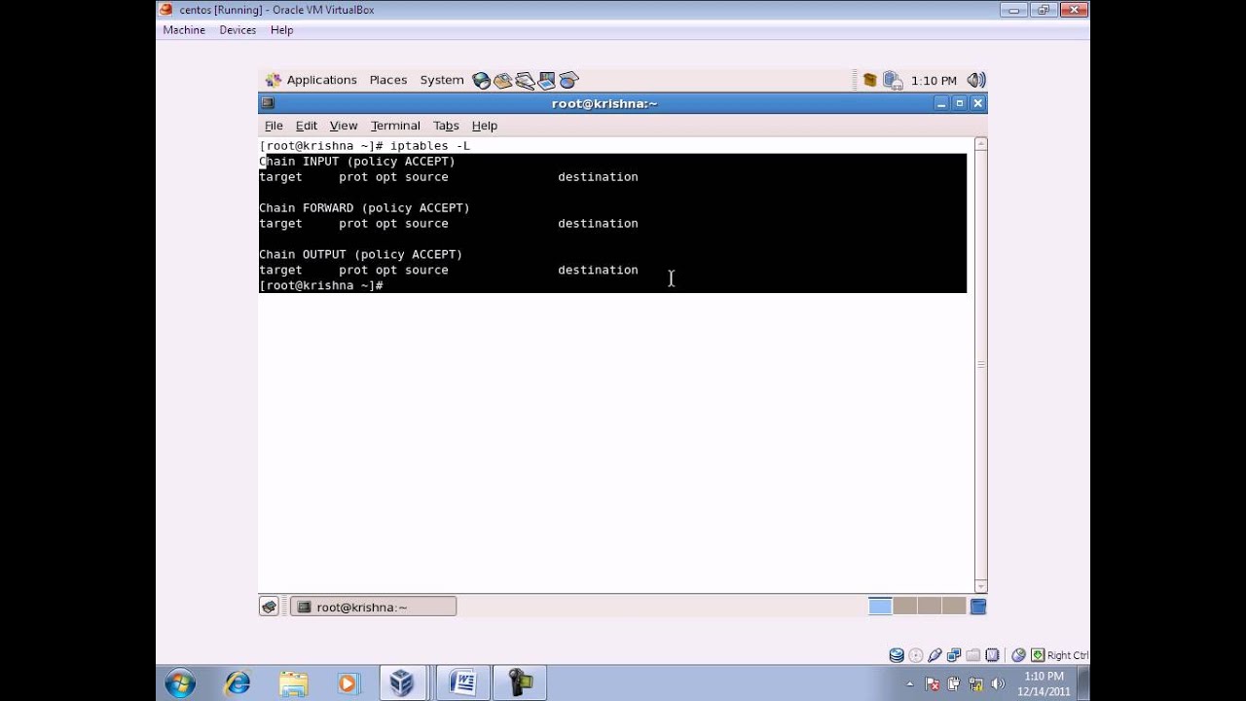This screenshot has height=701, width=1246.
Task: Launch the presentation icon in GNOME panel
Action: click(546, 81)
